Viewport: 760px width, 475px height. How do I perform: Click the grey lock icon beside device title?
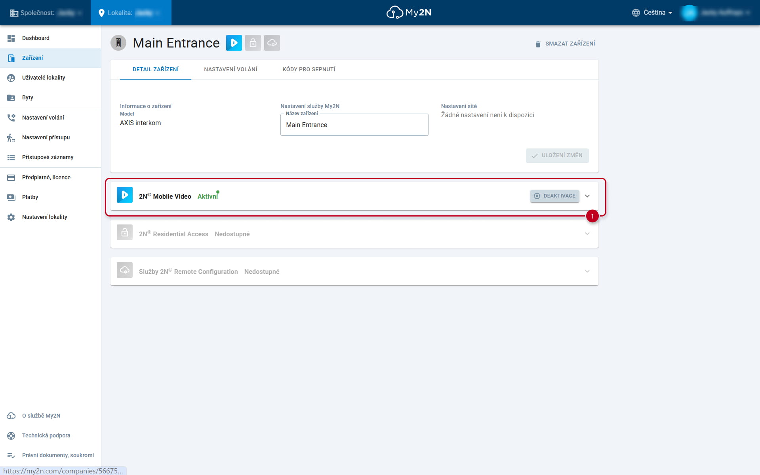(x=253, y=43)
